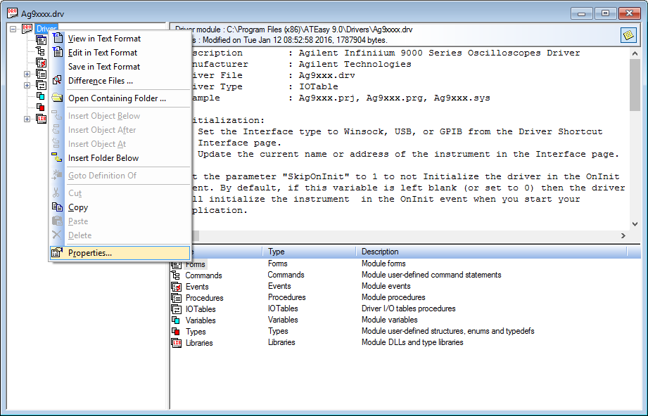
Task: Click the Variables icon in the list
Action: pos(177,320)
